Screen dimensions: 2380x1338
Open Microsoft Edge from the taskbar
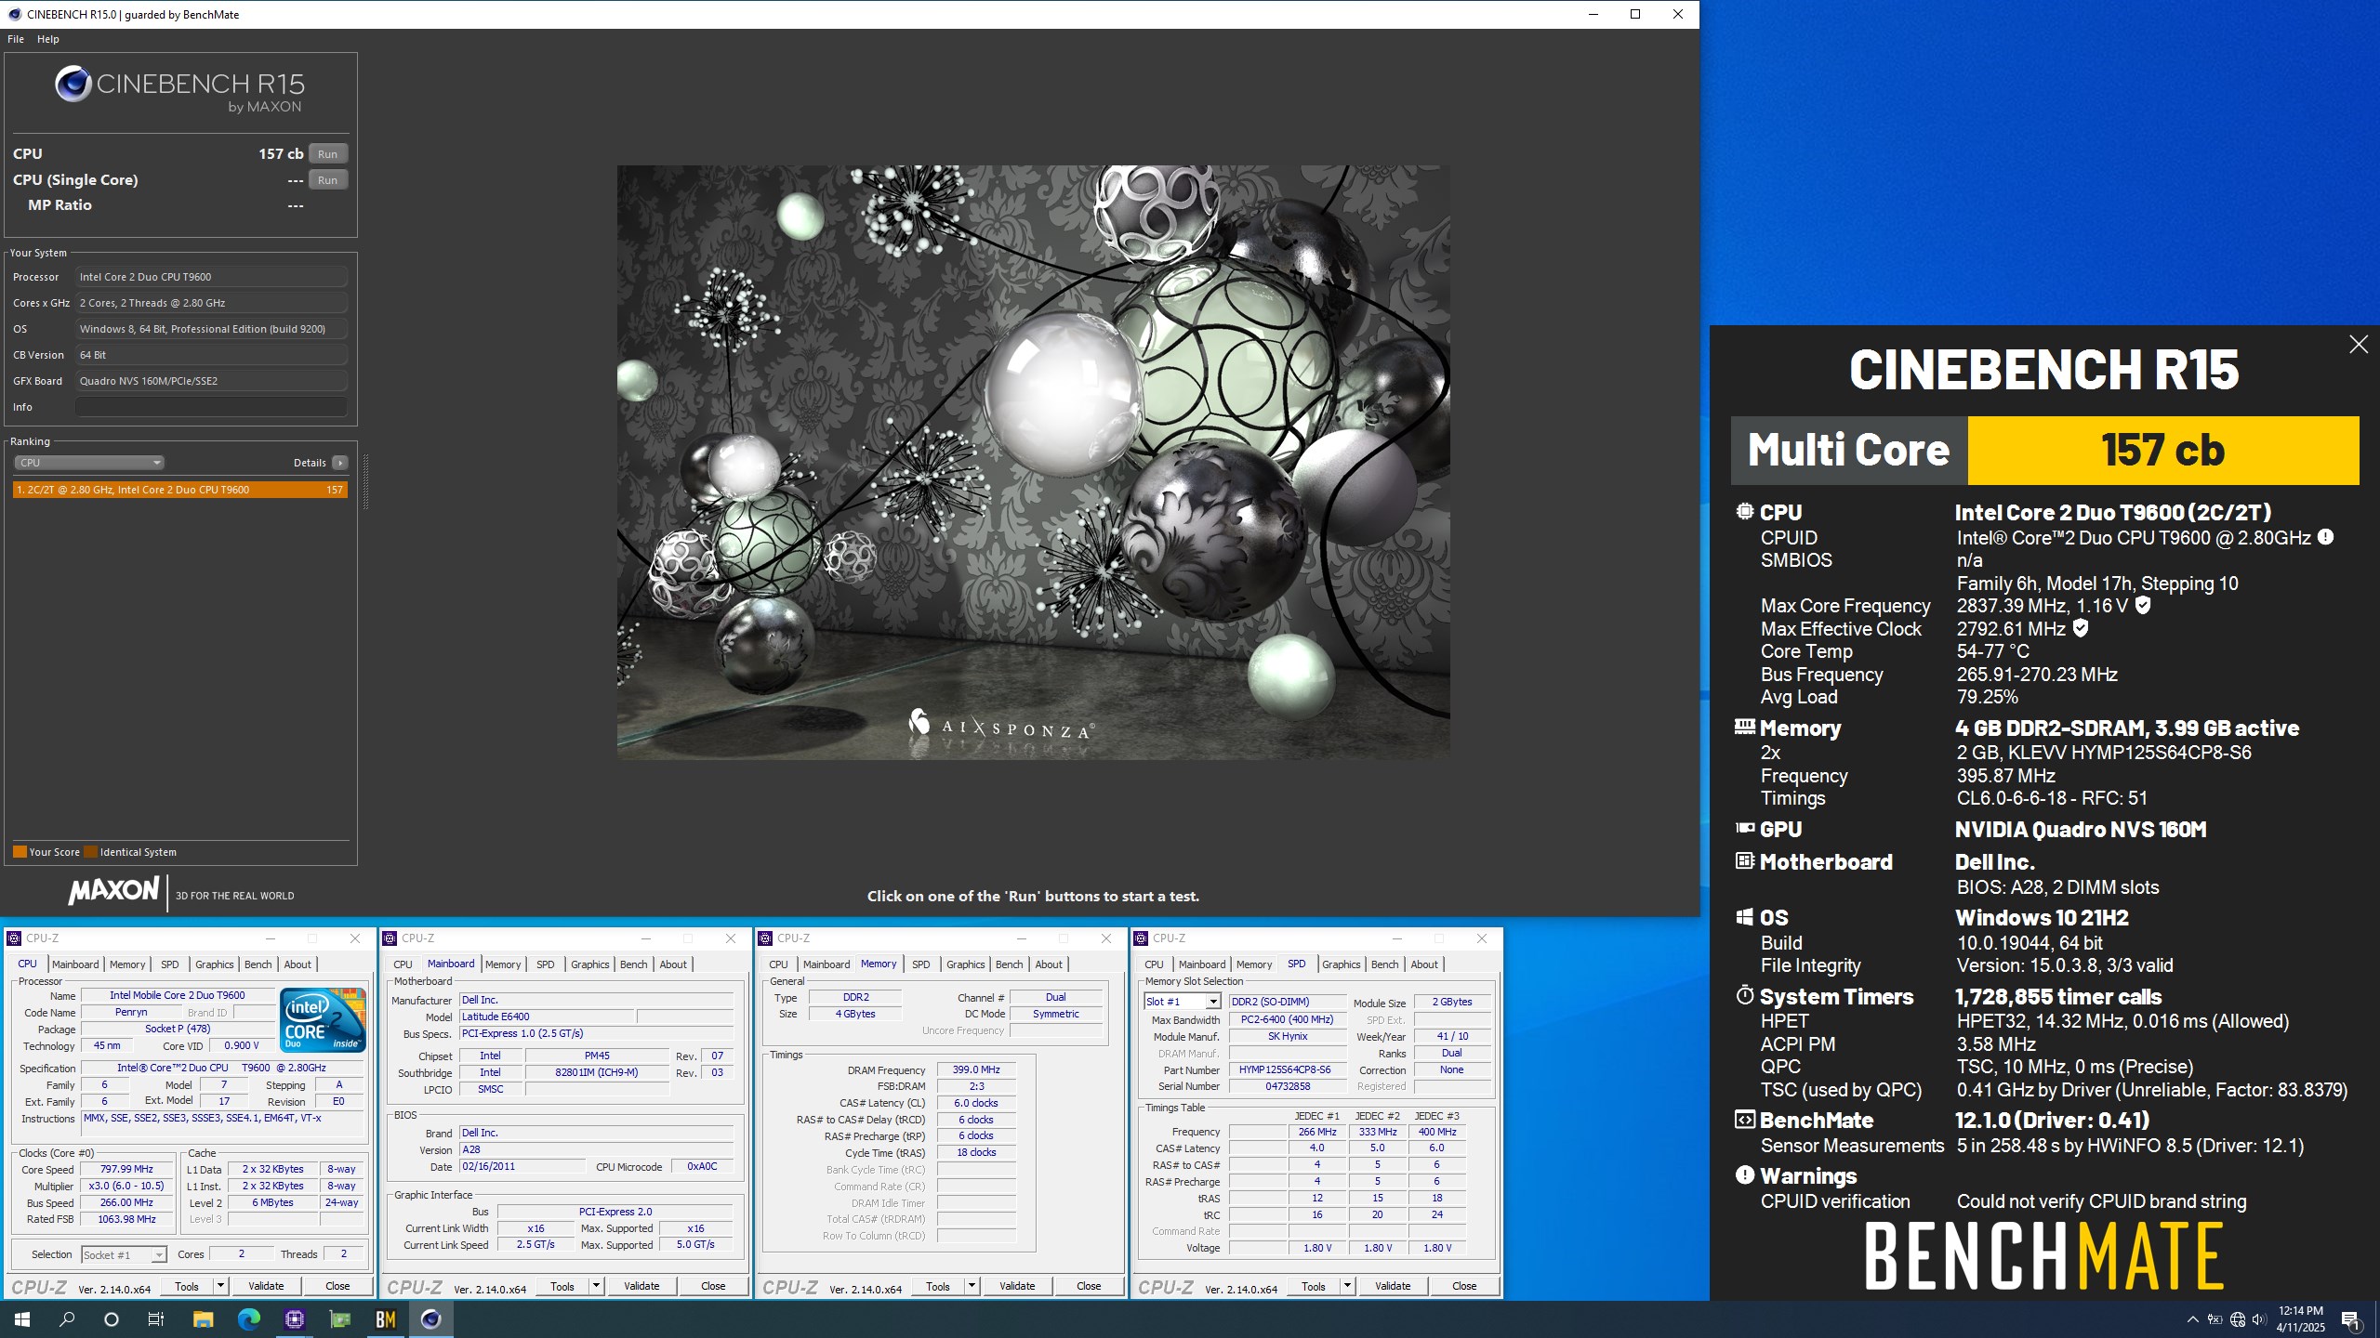click(x=249, y=1318)
